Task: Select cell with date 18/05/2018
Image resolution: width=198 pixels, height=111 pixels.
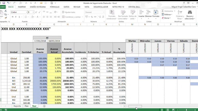Action: (54, 41)
